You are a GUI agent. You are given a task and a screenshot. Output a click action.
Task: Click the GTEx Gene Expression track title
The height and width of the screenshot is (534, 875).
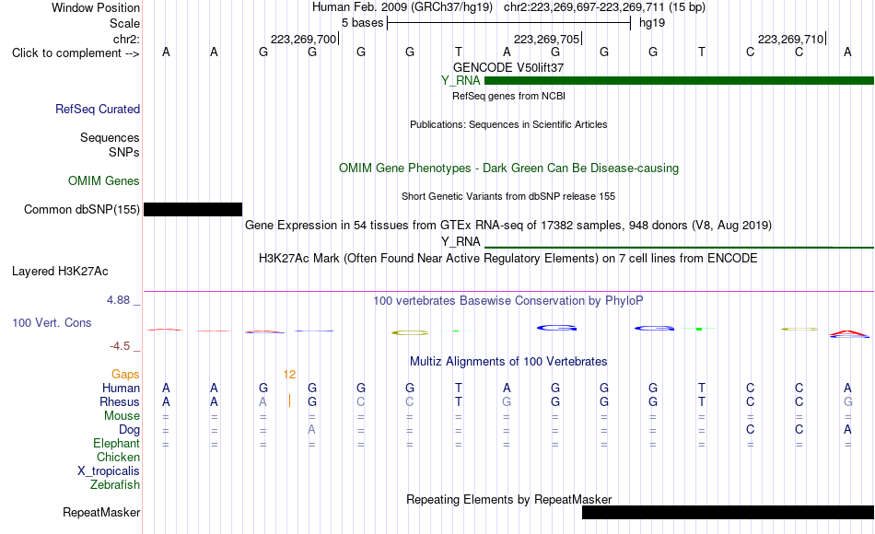click(x=508, y=226)
